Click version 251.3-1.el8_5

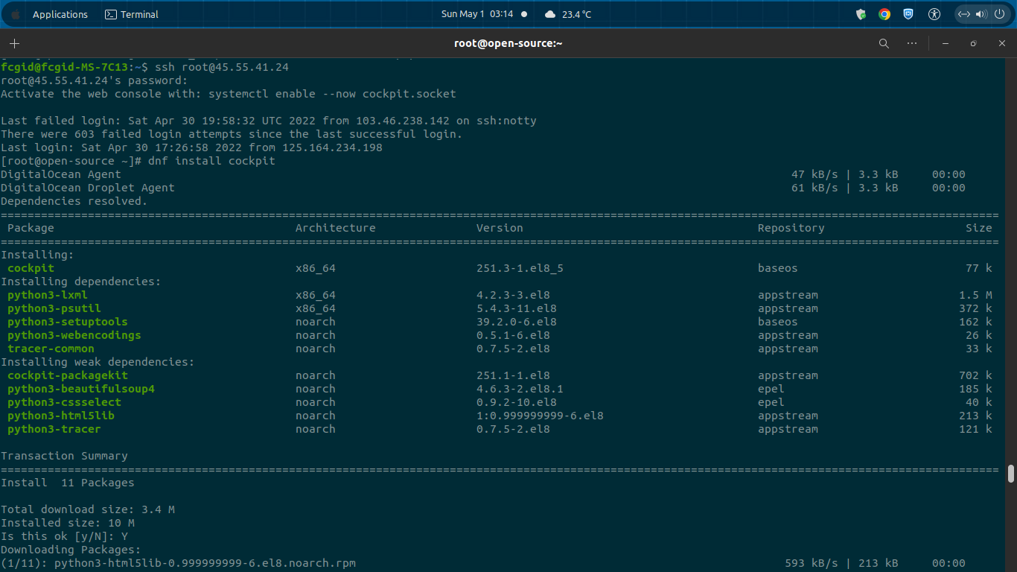(x=520, y=268)
